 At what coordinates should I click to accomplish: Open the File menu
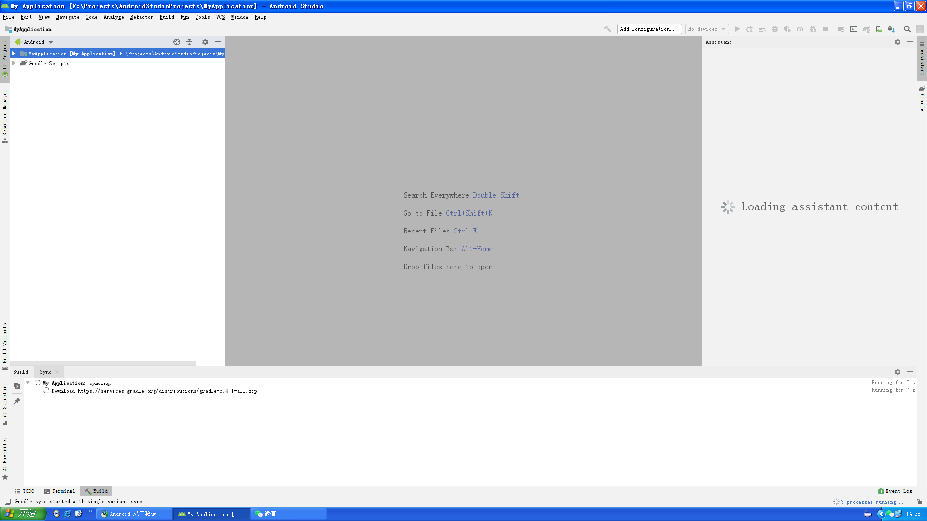click(8, 17)
